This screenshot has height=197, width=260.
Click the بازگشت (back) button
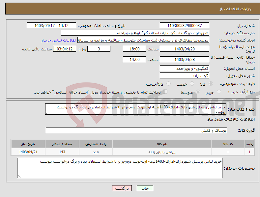point(122,188)
